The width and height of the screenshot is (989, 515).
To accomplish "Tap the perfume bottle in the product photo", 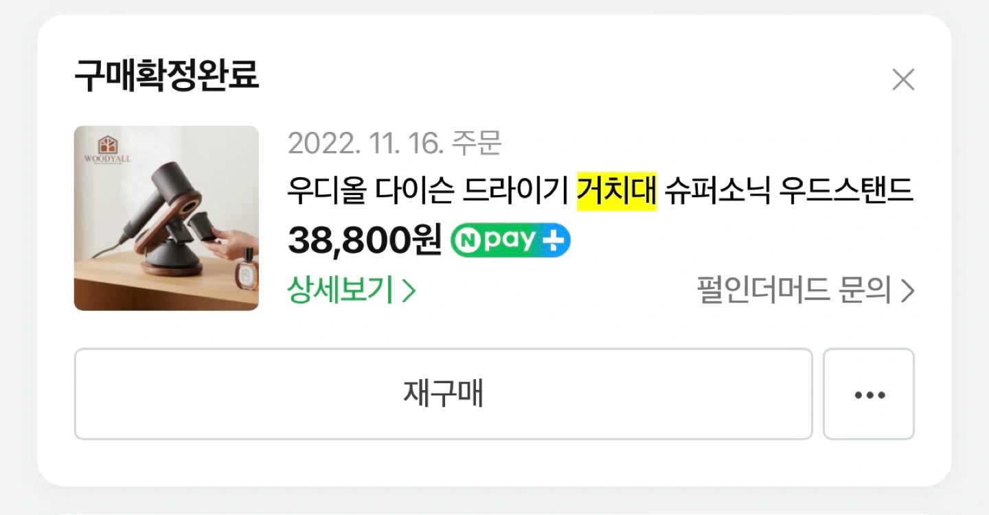I will 245,275.
